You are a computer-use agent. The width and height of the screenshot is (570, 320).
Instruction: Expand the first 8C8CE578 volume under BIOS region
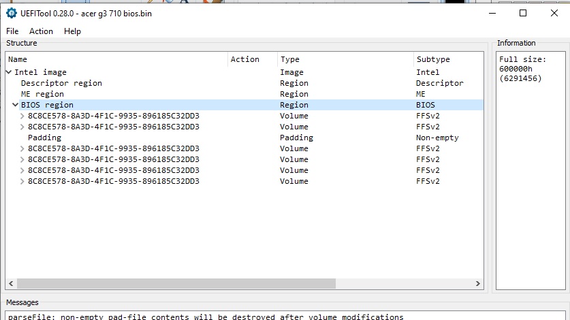point(22,116)
